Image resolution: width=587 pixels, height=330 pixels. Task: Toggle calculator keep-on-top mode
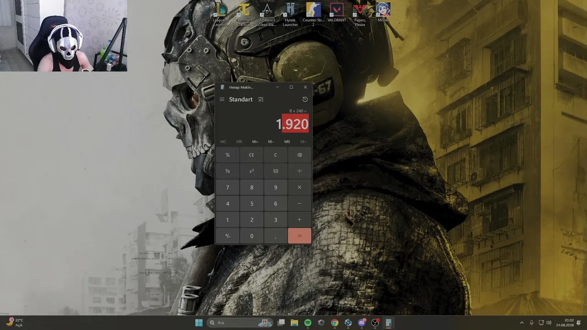[261, 99]
